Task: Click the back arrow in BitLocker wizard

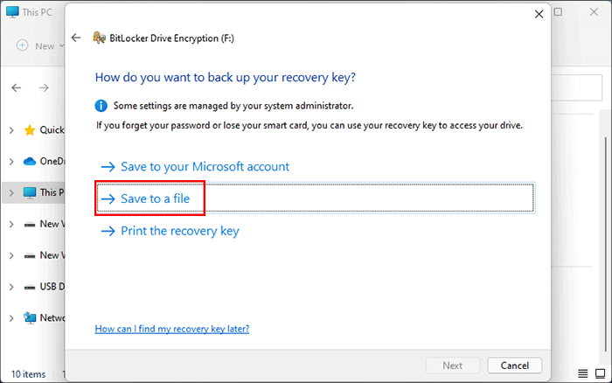Action: tap(76, 38)
